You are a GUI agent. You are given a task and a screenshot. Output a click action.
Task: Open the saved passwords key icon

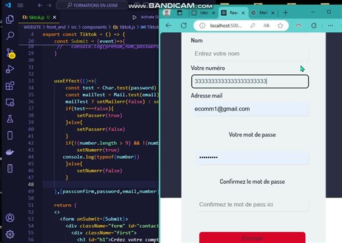(x=253, y=26)
